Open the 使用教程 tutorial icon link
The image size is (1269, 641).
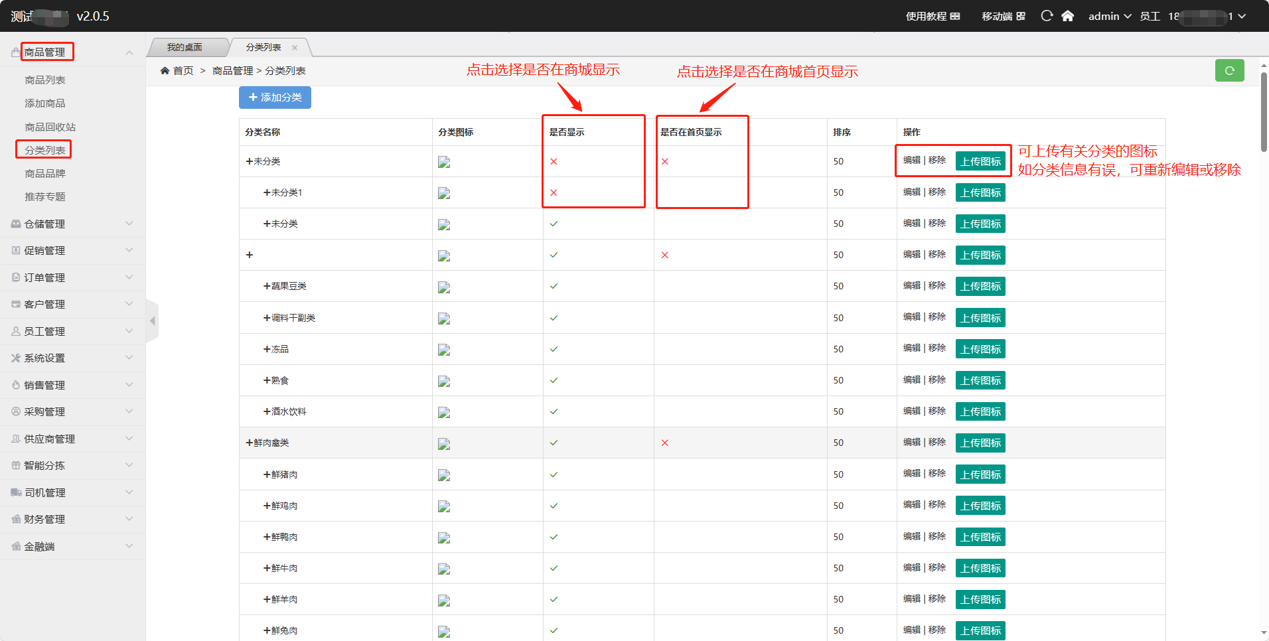[x=955, y=16]
